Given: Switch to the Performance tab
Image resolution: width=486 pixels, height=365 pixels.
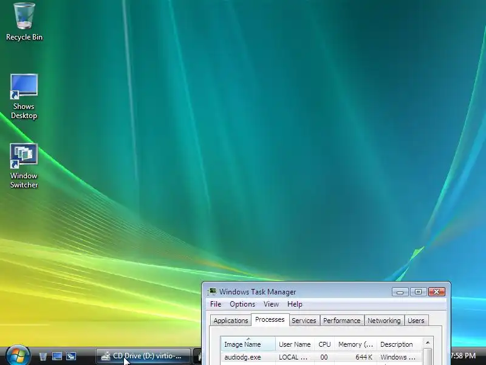Looking at the screenshot, I should tap(341, 321).
